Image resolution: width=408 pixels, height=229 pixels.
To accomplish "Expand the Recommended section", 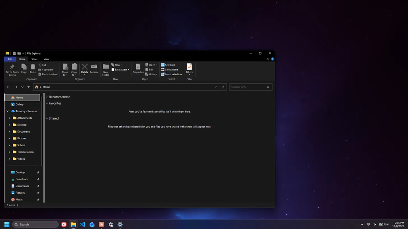I will pos(47,97).
